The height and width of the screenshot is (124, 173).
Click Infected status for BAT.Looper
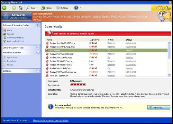[129, 50]
